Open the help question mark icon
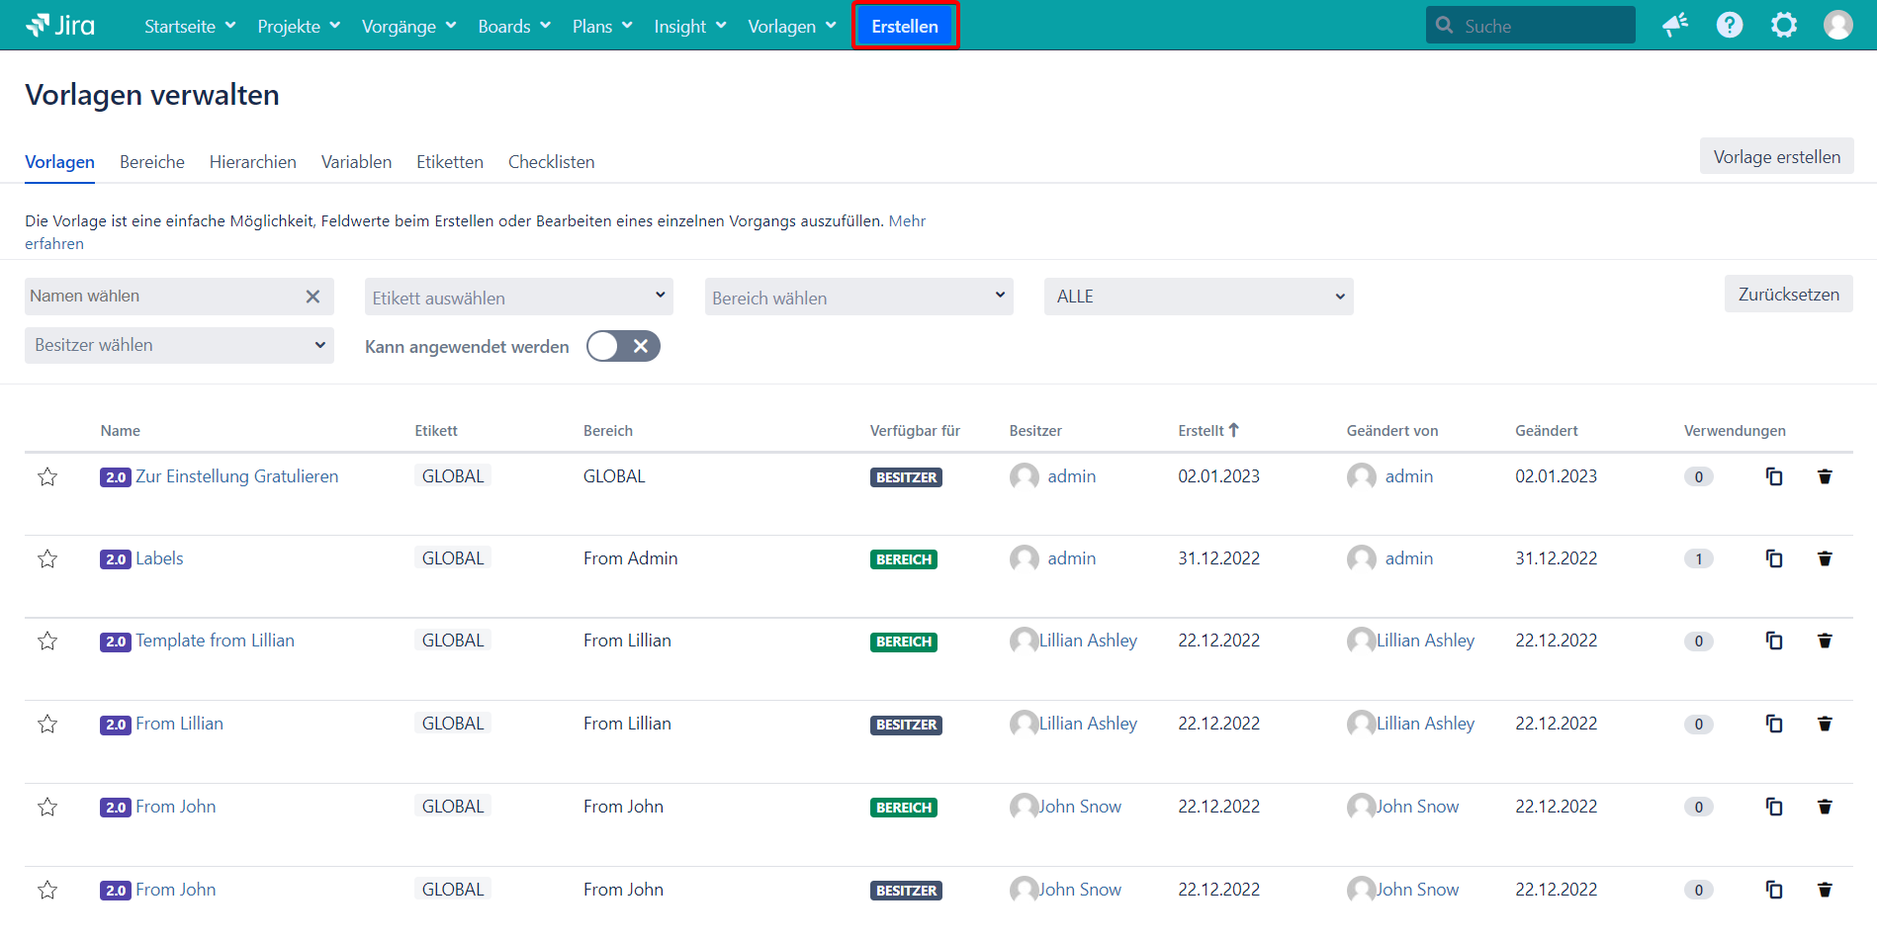This screenshot has width=1877, height=941. [x=1729, y=26]
